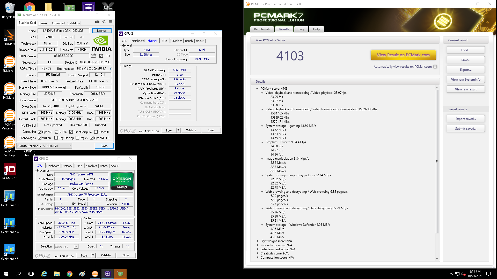Click the Export saved... button
This screenshot has height=279, width=497.
(x=466, y=119)
